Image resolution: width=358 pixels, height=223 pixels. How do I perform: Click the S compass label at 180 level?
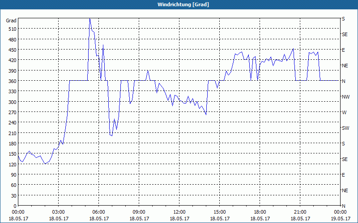343,144
